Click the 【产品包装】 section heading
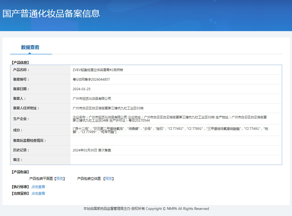Viewport: 292px width, 216px height. click(x=20, y=172)
